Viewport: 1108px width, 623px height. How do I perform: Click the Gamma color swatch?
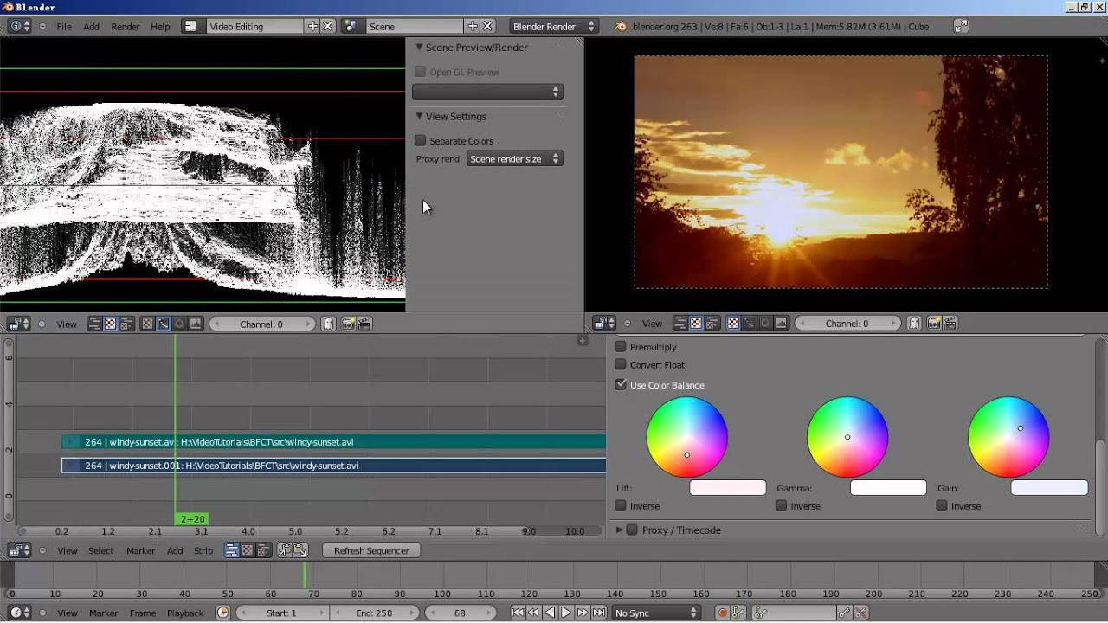888,488
